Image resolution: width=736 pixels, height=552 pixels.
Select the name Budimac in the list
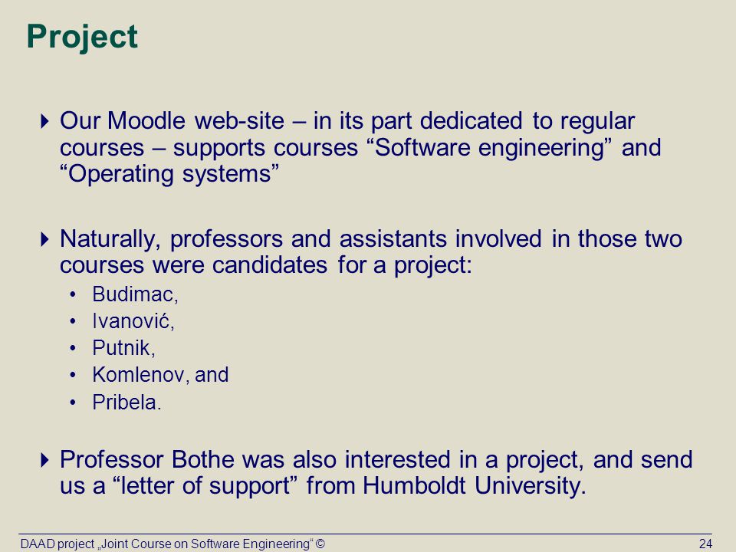(x=135, y=294)
